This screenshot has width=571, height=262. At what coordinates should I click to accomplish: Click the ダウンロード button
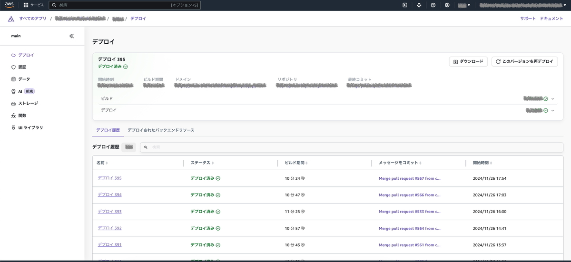pyautogui.click(x=468, y=61)
